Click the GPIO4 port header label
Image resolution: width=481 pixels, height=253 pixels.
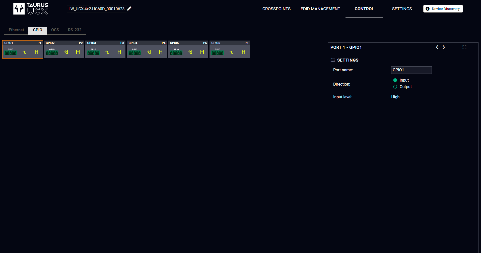(133, 43)
